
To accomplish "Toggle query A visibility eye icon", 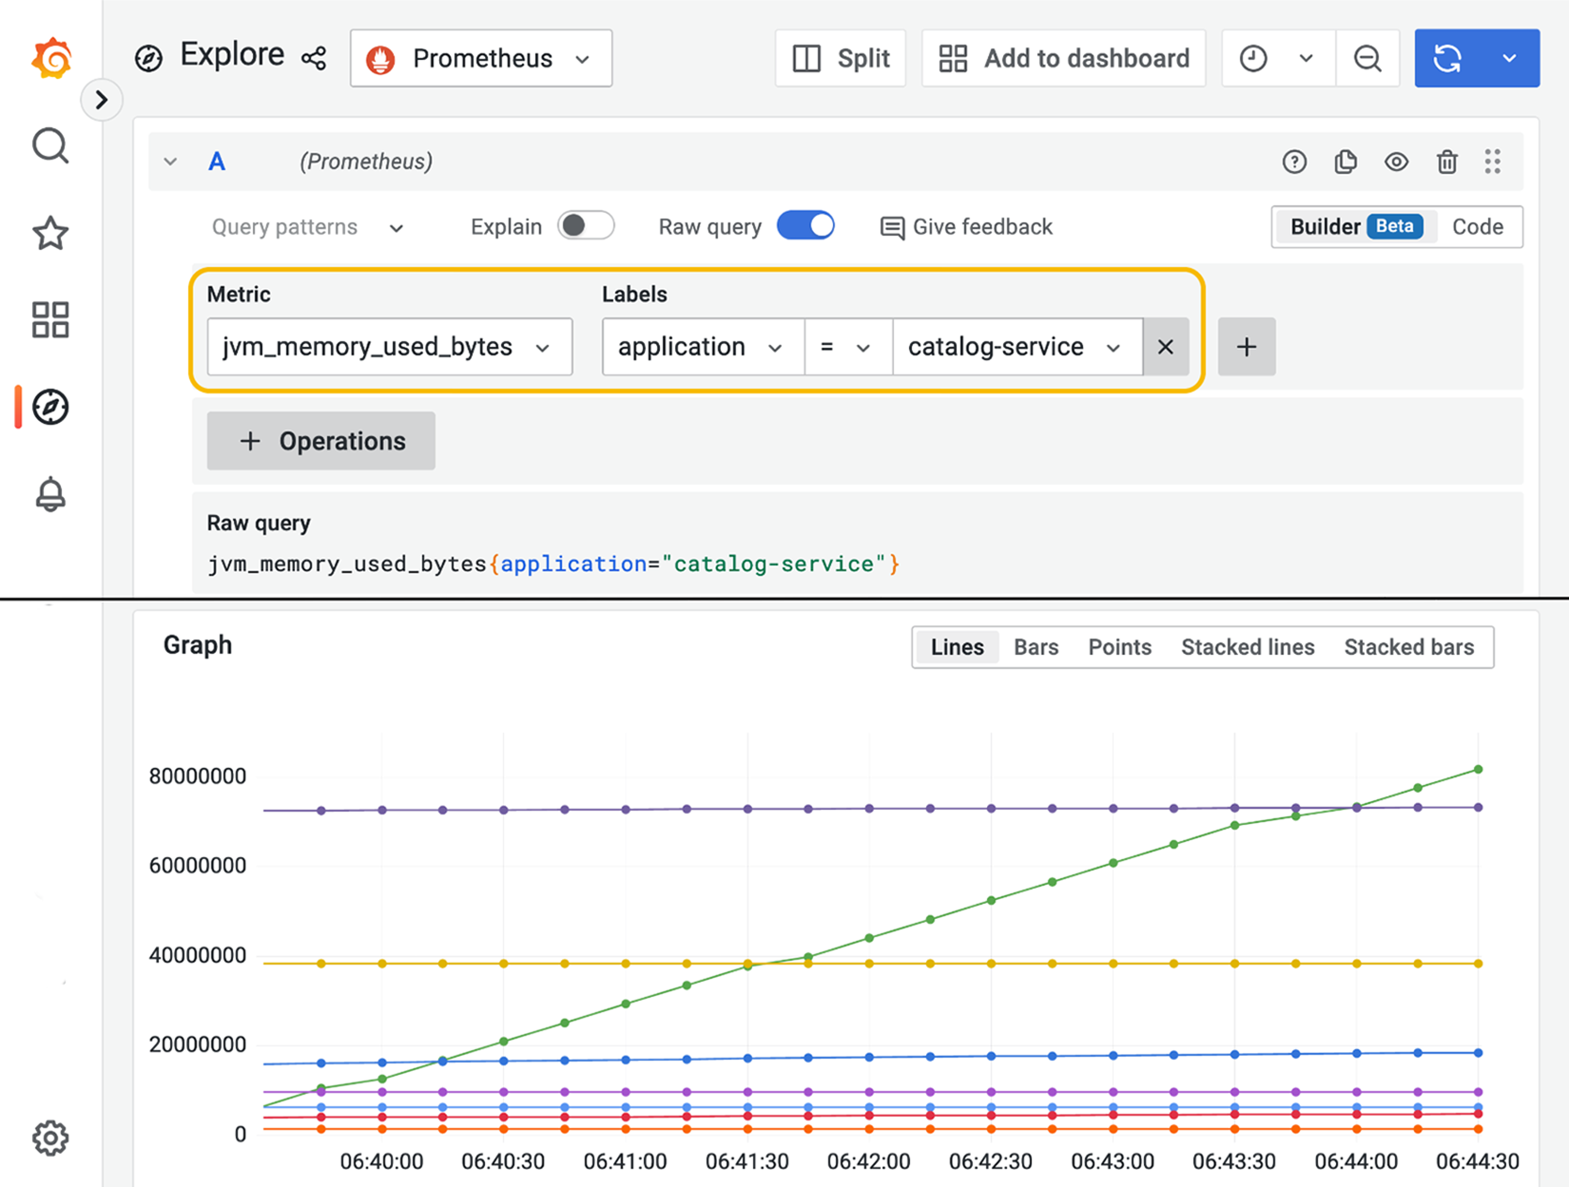I will tap(1396, 162).
